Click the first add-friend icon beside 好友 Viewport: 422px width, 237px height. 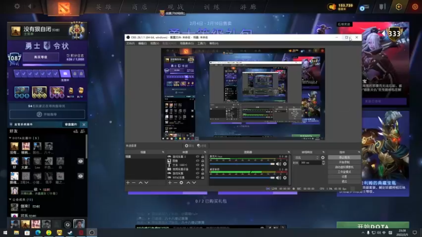pos(75,131)
